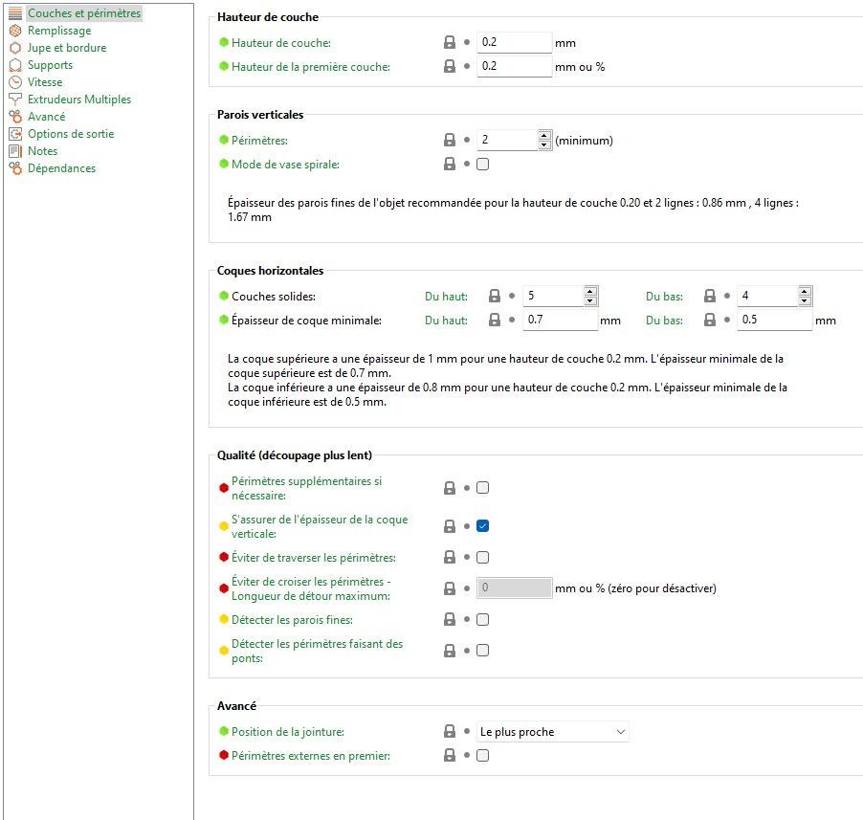The width and height of the screenshot is (863, 820).
Task: Click Périmètres number input field
Action: pyautogui.click(x=507, y=140)
